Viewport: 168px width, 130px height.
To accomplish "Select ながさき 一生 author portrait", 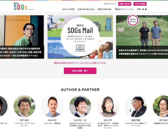I will tap(80, 106).
